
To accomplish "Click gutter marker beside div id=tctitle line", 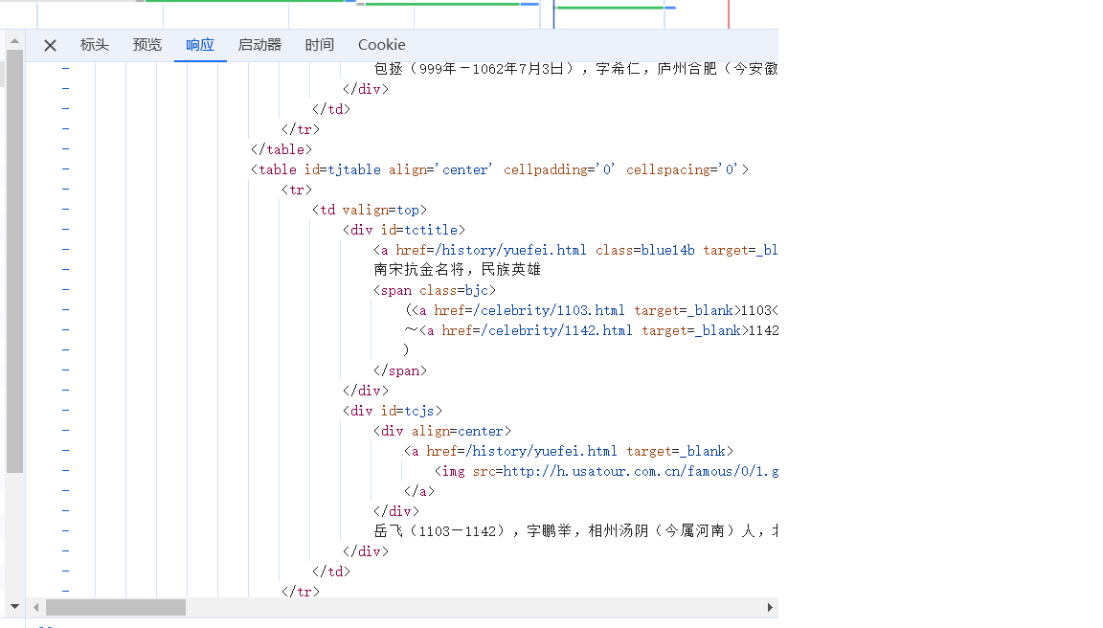I will pos(65,230).
